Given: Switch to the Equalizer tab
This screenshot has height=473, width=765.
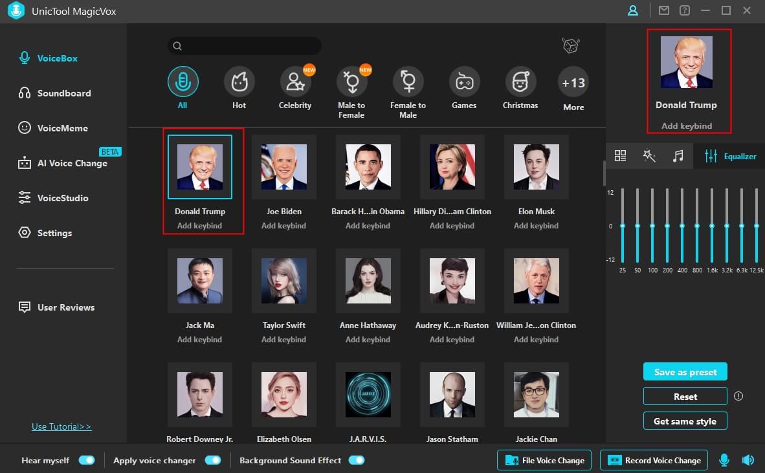Looking at the screenshot, I should pos(729,156).
